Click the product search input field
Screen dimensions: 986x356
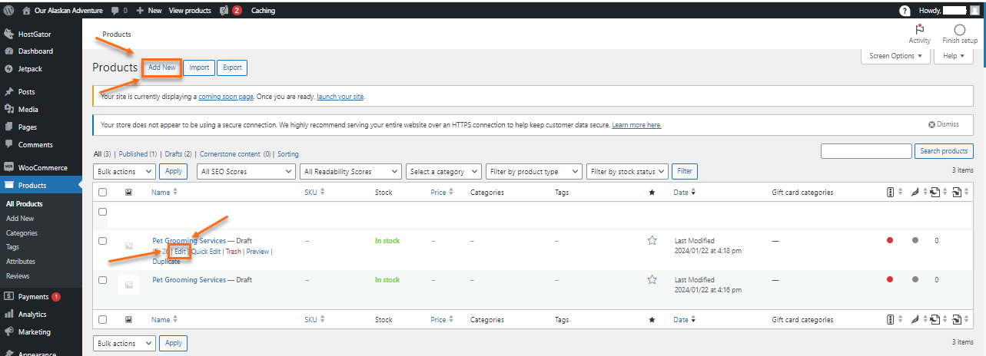[x=865, y=151]
